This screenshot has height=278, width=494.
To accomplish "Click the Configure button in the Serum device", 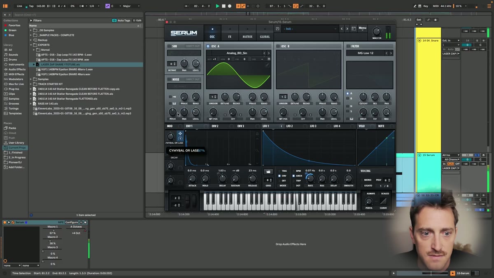I will (x=71, y=222).
